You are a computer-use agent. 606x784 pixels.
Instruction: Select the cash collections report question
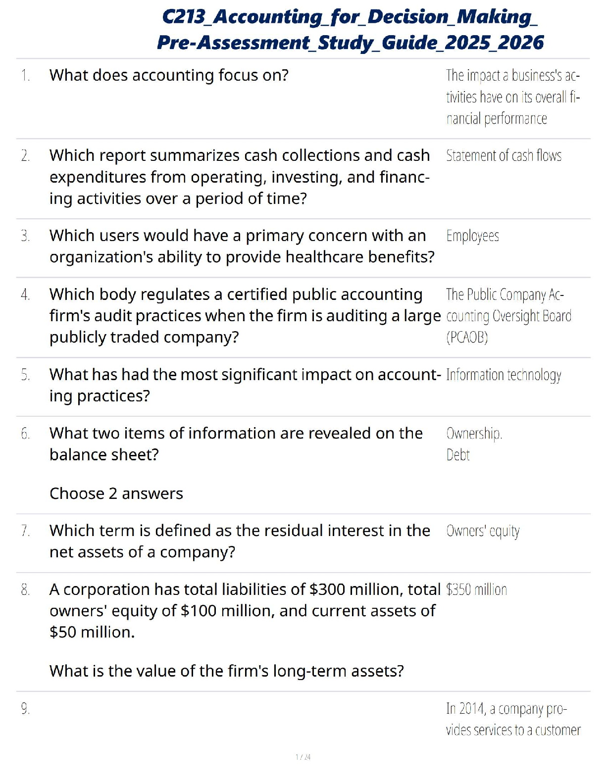click(240, 177)
